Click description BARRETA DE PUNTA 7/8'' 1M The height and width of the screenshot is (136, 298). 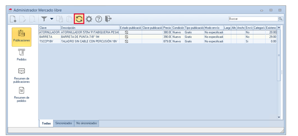[90, 37]
